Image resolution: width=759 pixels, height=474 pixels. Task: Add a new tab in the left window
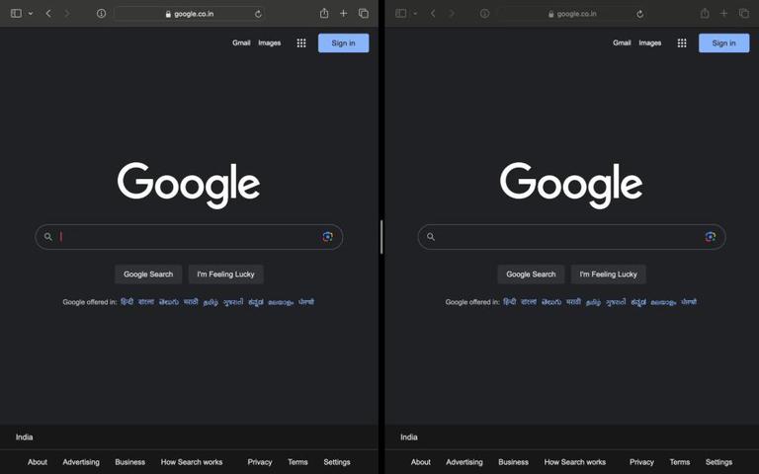(x=343, y=14)
